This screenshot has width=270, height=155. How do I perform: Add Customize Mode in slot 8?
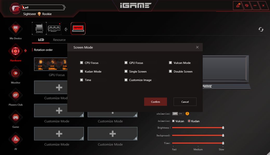[x=113, y=134]
